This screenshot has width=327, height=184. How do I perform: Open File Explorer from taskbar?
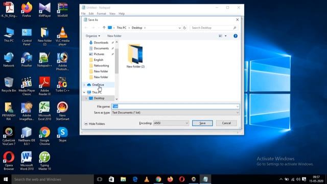[x=123, y=179]
